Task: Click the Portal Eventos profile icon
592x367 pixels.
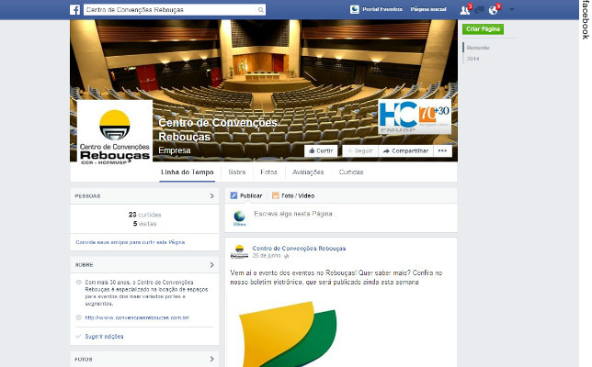Action: [355, 9]
